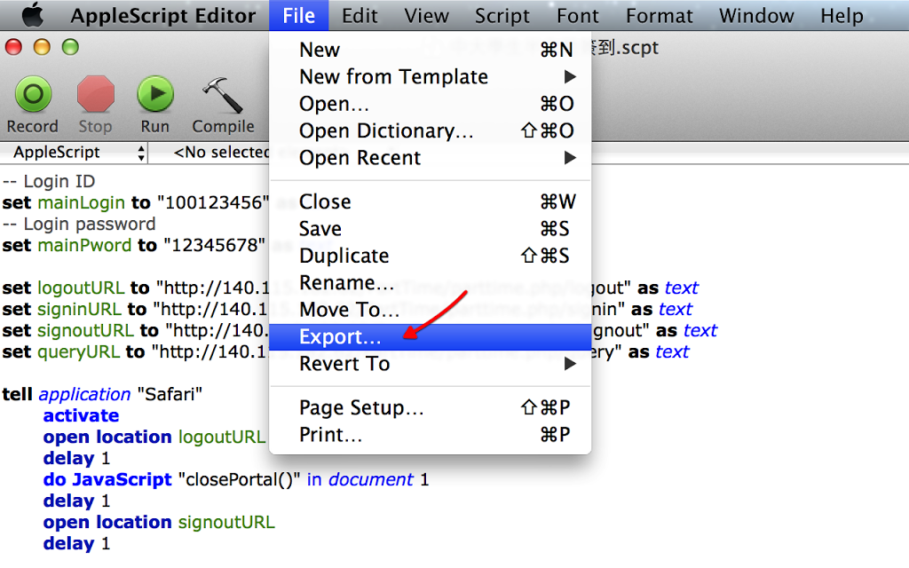Choose Duplicate in the File menu
The width and height of the screenshot is (909, 568).
click(x=344, y=256)
